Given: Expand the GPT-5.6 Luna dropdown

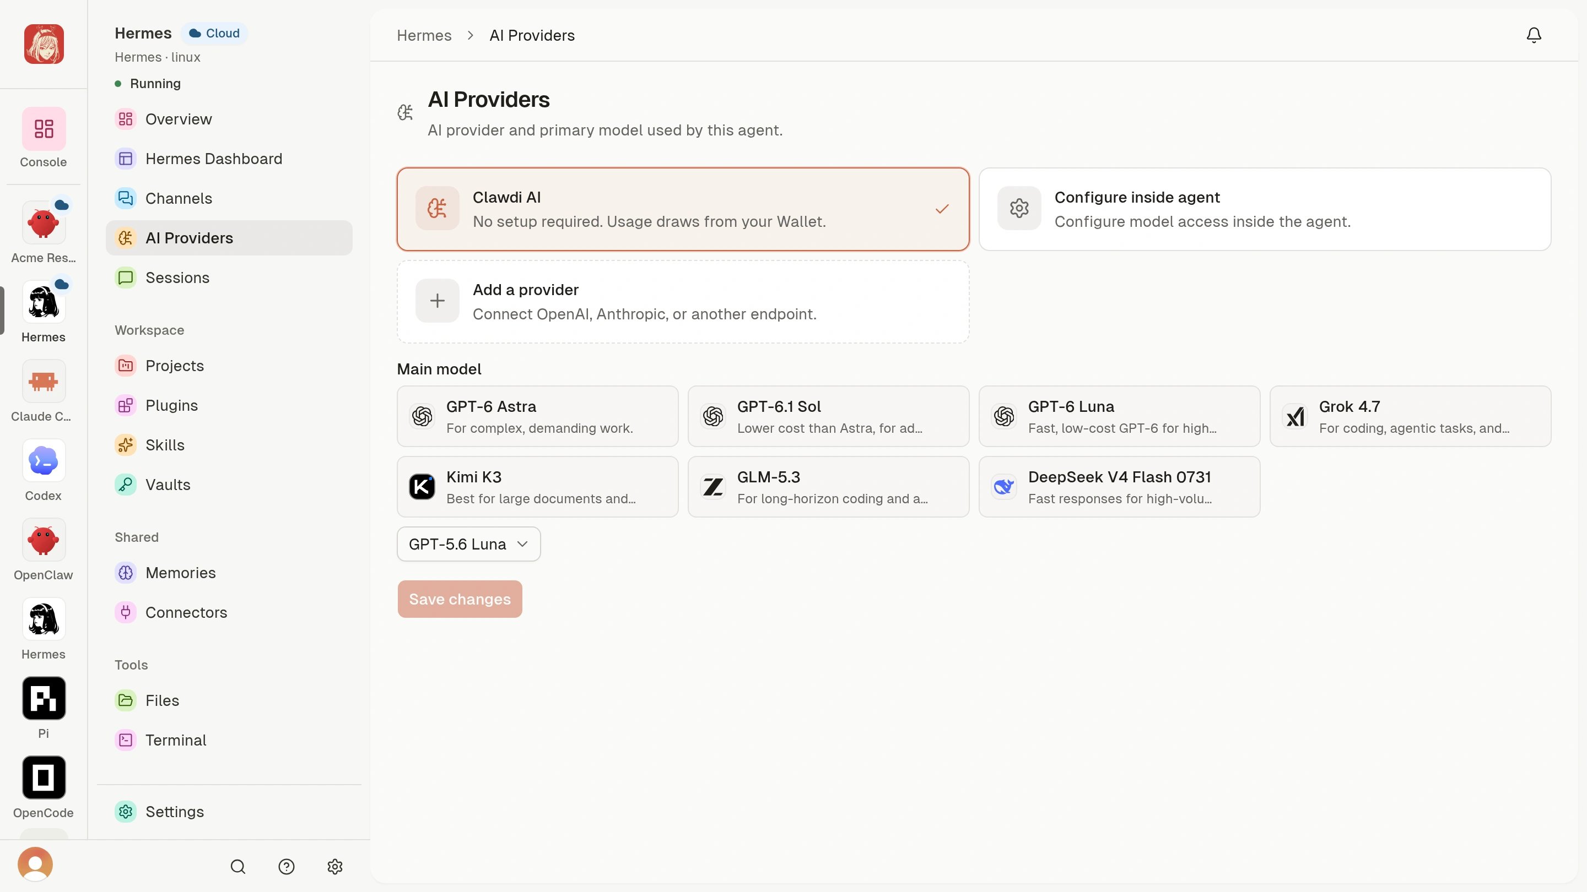Looking at the screenshot, I should tap(469, 544).
